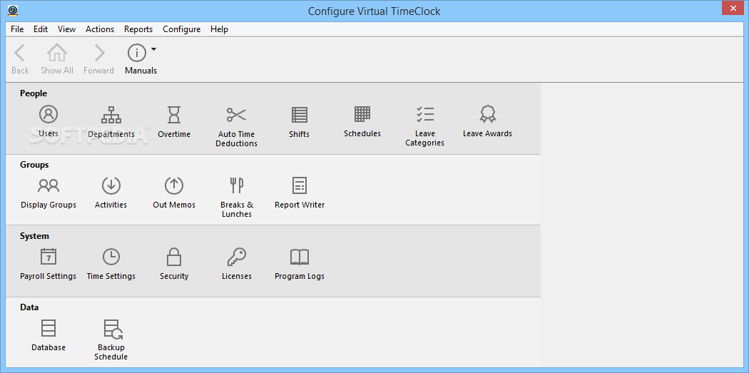The height and width of the screenshot is (373, 749).
Task: Open Backup Schedule panel
Action: tap(111, 339)
